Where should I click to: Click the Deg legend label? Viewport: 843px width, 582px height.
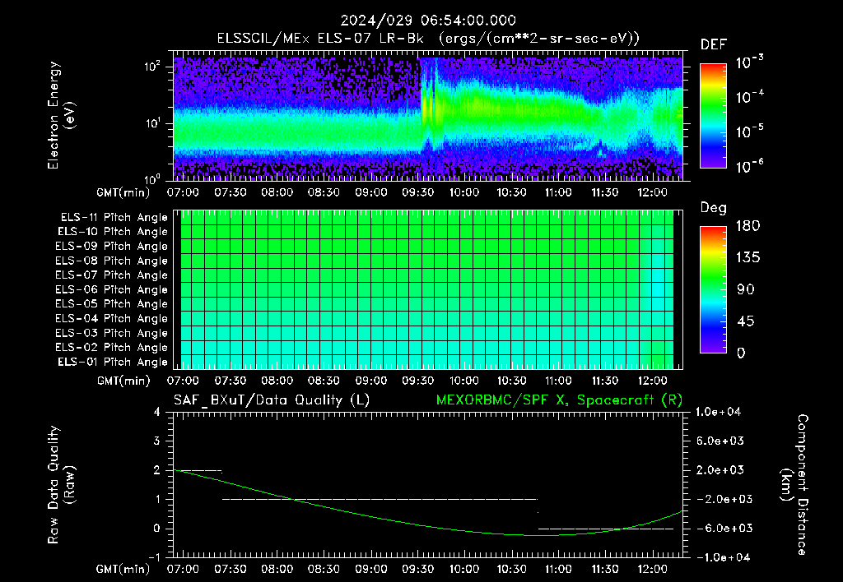[714, 208]
